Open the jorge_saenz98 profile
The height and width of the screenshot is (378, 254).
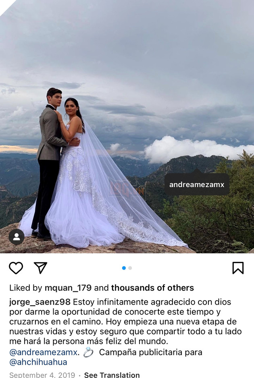click(40, 302)
